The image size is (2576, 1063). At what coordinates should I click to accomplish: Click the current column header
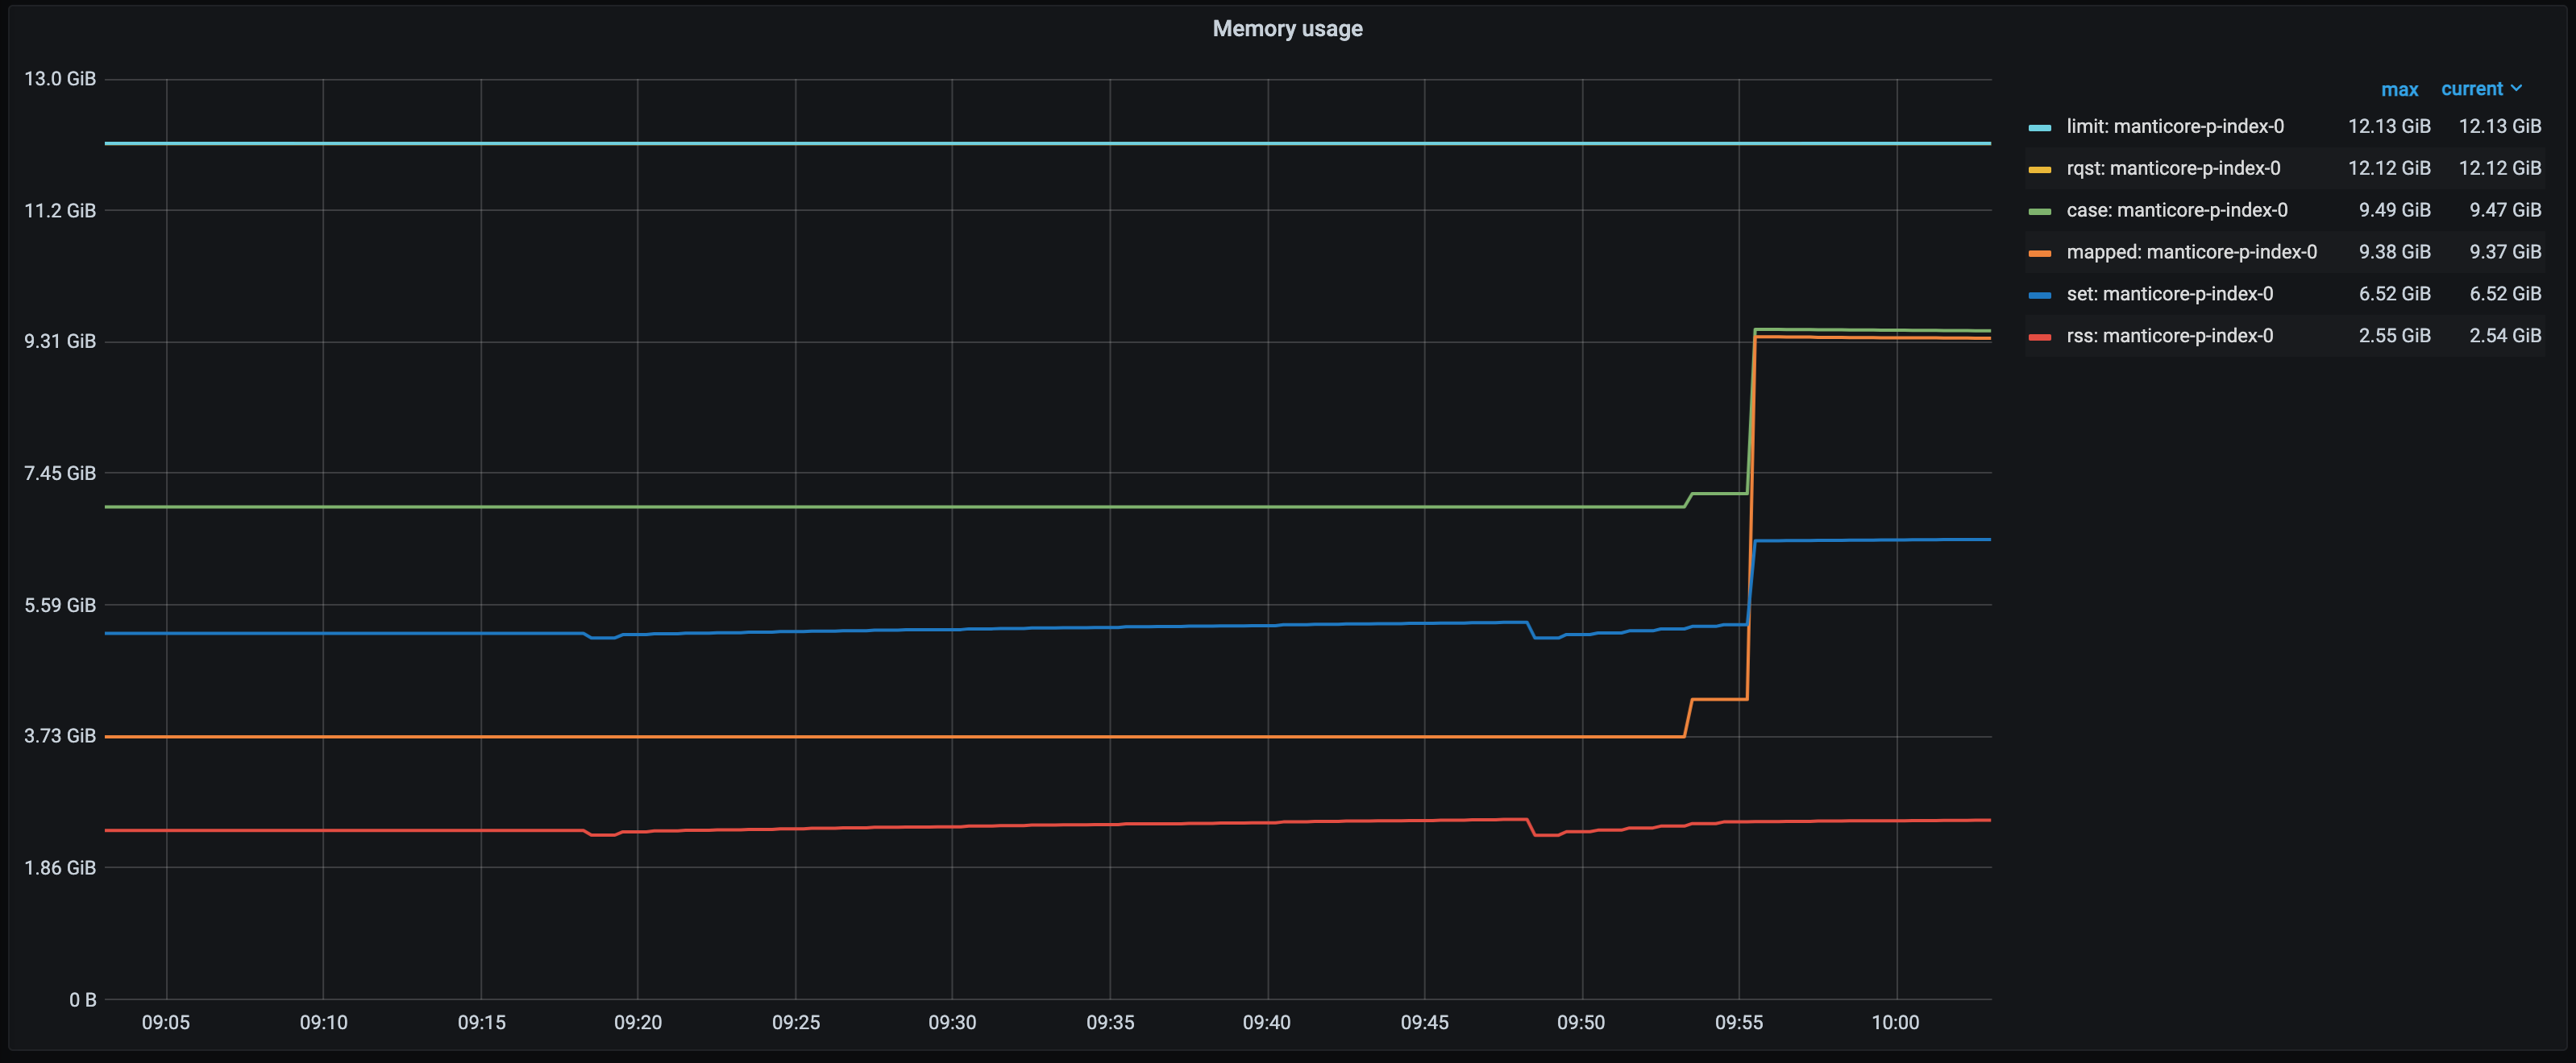pyautogui.click(x=2472, y=89)
